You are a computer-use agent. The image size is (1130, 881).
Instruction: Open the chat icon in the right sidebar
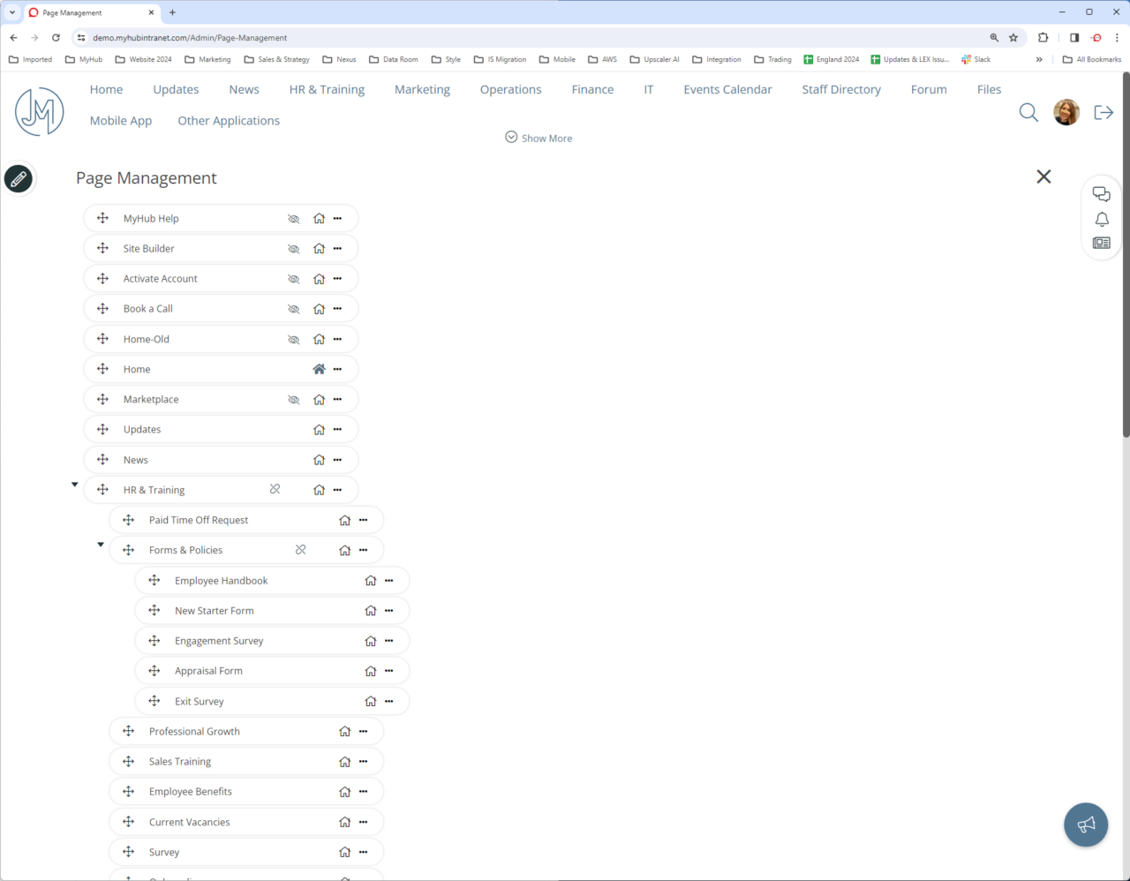pos(1101,193)
